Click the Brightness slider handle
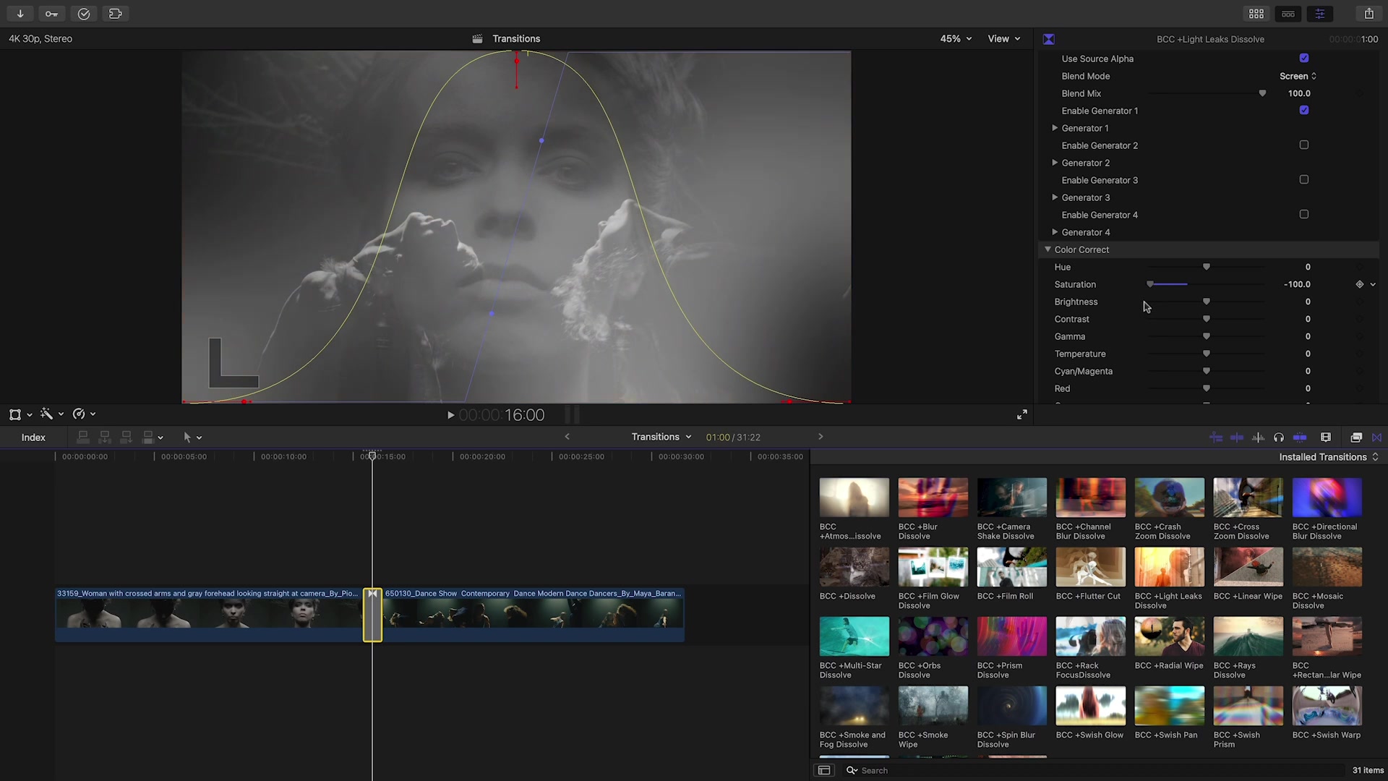Viewport: 1388px width, 781px height. click(x=1206, y=302)
